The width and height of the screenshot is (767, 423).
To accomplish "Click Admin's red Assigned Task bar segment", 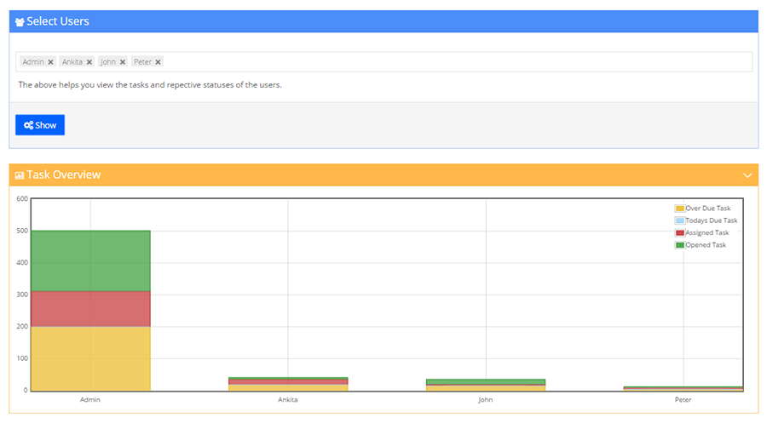I will click(x=90, y=309).
